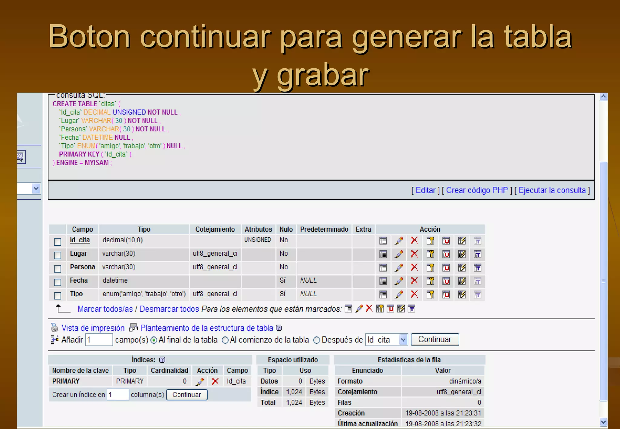This screenshot has height=429, width=620.
Task: Open the Id_cita field position dropdown
Action: point(387,340)
